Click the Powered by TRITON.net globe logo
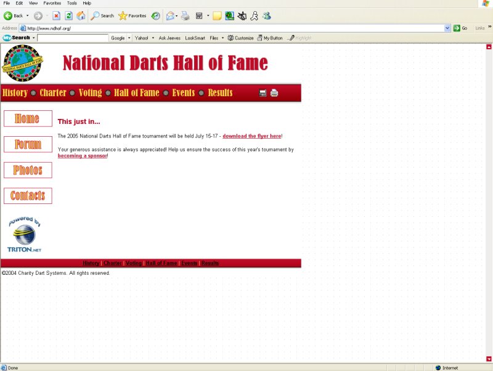Image resolution: width=493 pixels, height=371 pixels. tap(23, 233)
